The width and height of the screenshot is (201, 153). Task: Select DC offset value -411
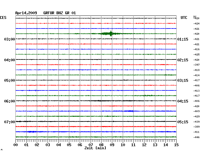click(x=196, y=132)
